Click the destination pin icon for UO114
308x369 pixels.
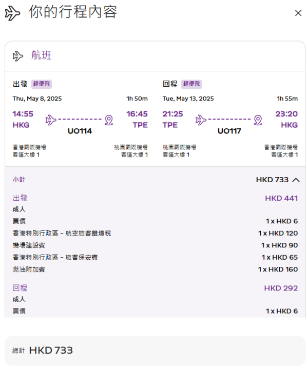coord(109,120)
